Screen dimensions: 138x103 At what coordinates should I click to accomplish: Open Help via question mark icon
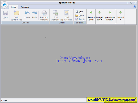[135, 7]
